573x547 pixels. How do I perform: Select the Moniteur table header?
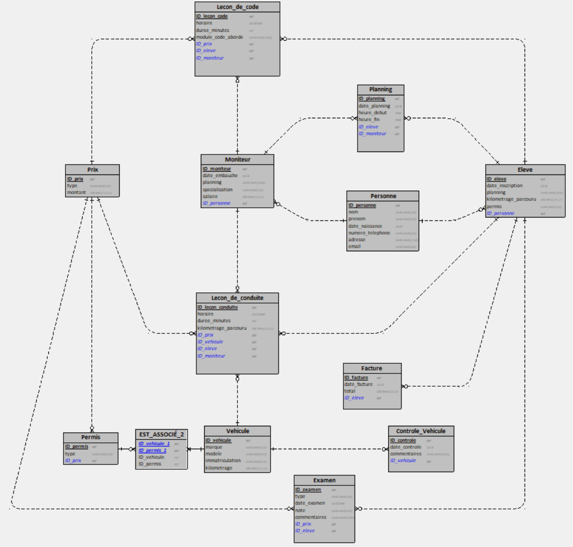coord(237,159)
